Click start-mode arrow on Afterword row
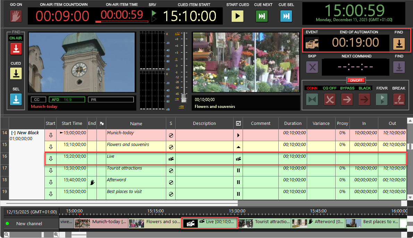This screenshot has height=238, width=413. pyautogui.click(x=51, y=182)
